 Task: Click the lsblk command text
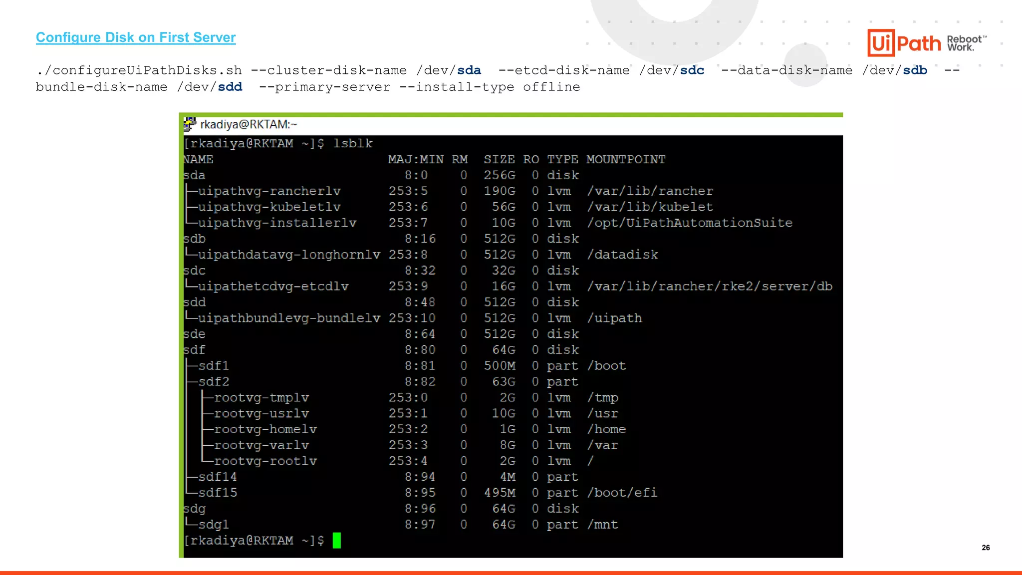[x=353, y=144]
